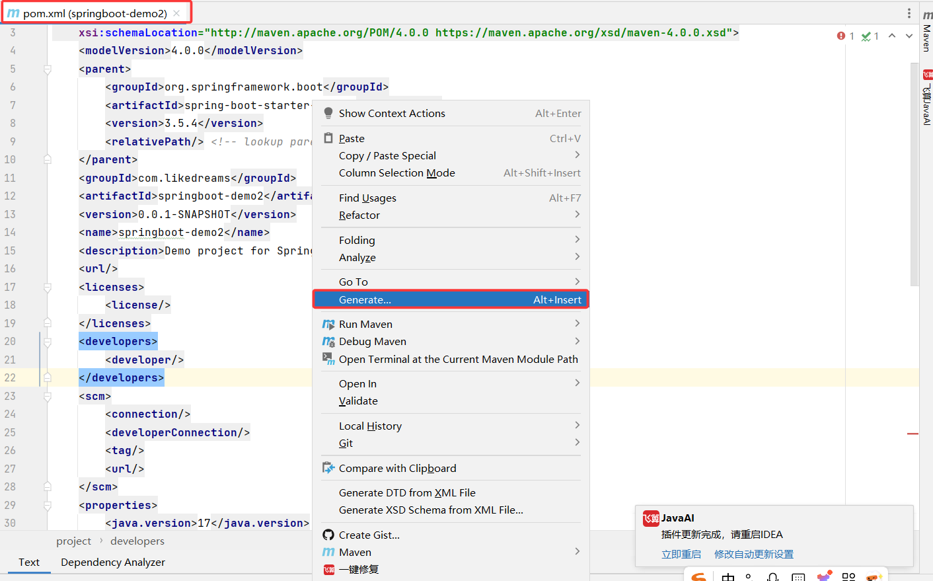Expand the Folding submenu

(x=451, y=240)
